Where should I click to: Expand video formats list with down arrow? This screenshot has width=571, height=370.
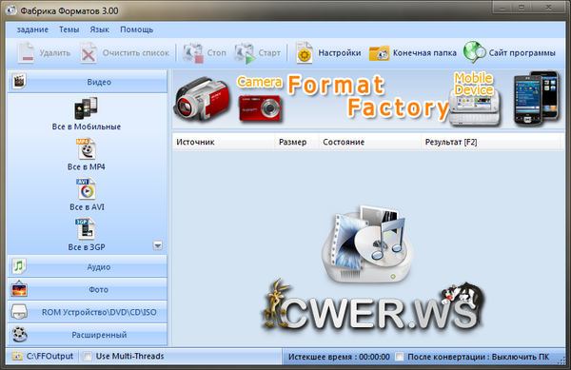tap(157, 245)
